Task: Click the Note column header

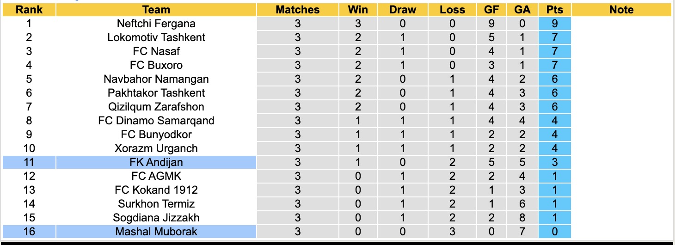Action: [621, 10]
